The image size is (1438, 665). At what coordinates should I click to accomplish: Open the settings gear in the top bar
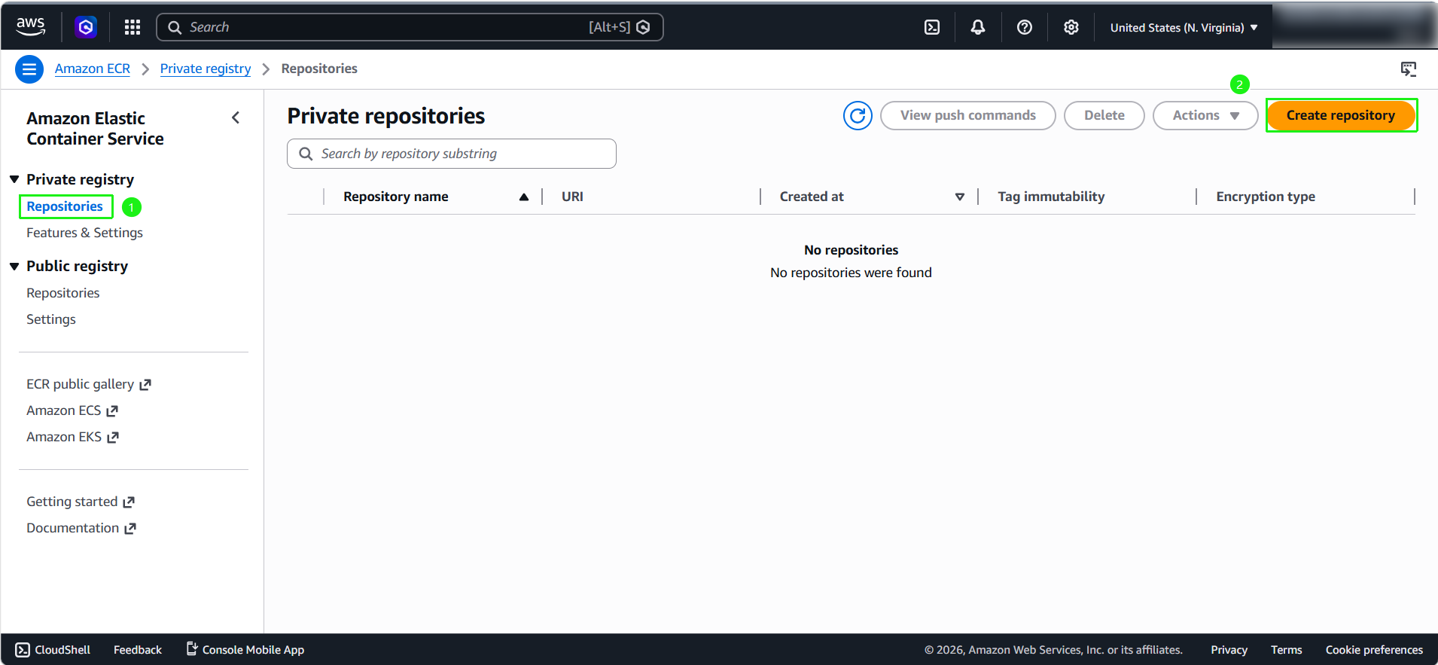tap(1071, 27)
